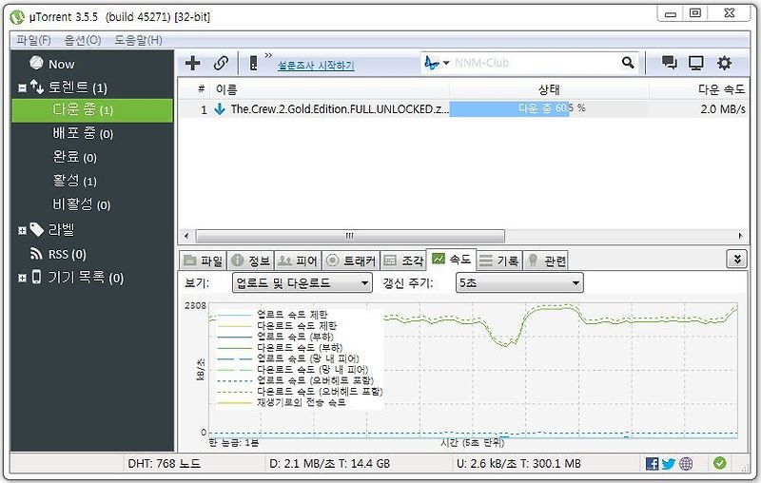Collapse detail pane with double-chevron button
Viewport: 761px width, 483px height.
coord(736,259)
